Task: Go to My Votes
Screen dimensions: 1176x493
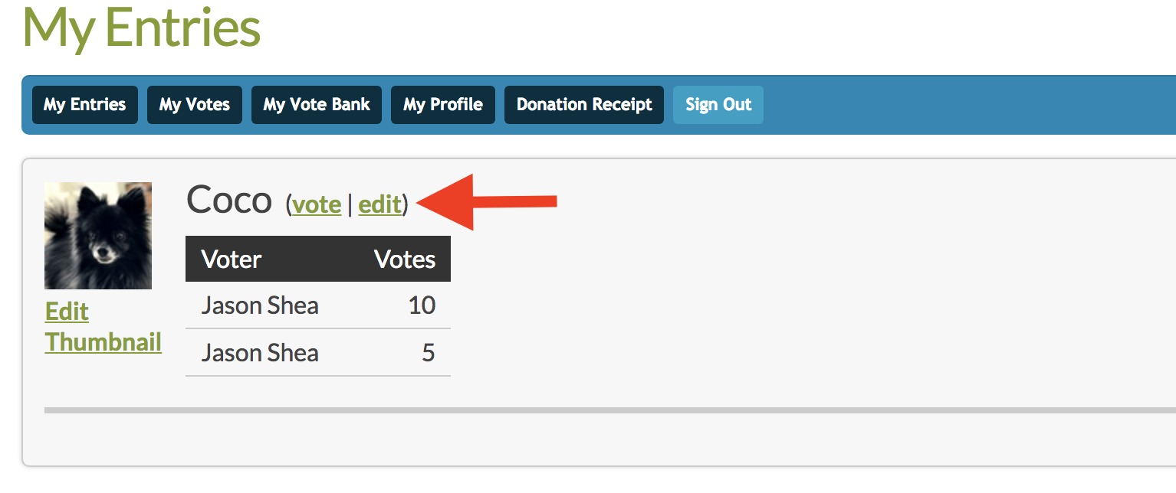Action: click(x=195, y=105)
